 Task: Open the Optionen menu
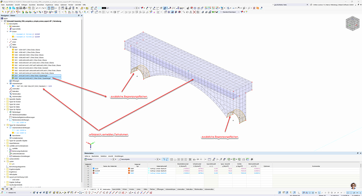pyautogui.click(x=64, y=5)
